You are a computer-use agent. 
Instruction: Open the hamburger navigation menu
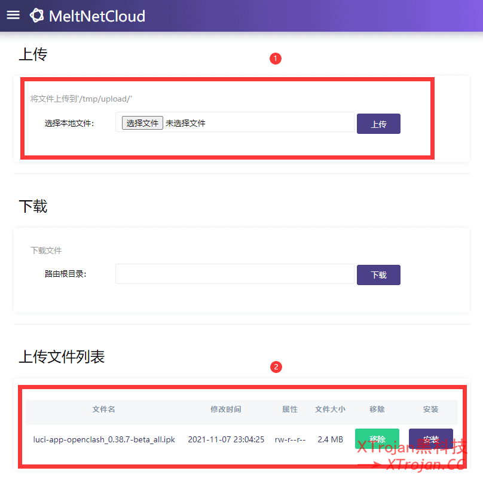point(13,15)
